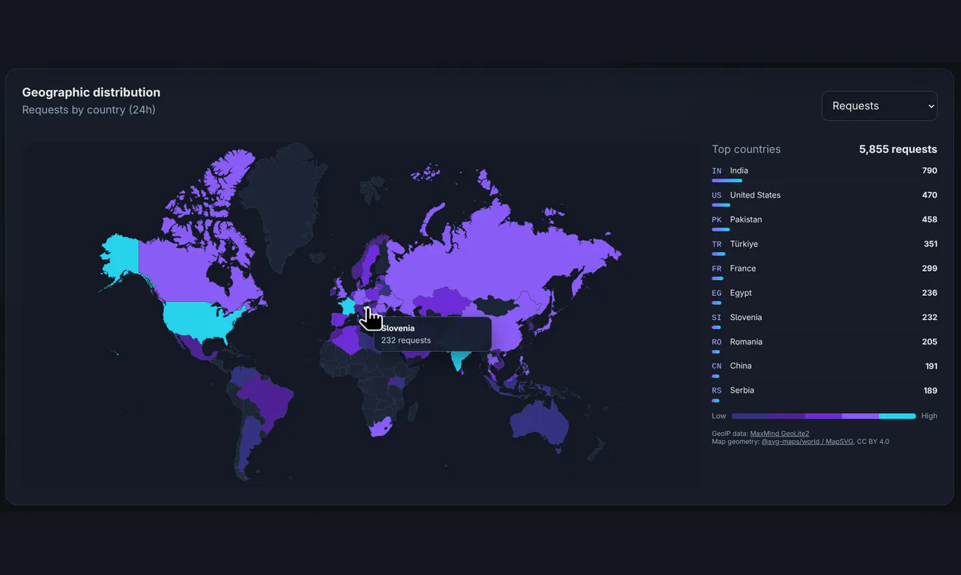Image resolution: width=961 pixels, height=575 pixels.
Task: Select the Pakistan list row
Action: click(x=824, y=222)
